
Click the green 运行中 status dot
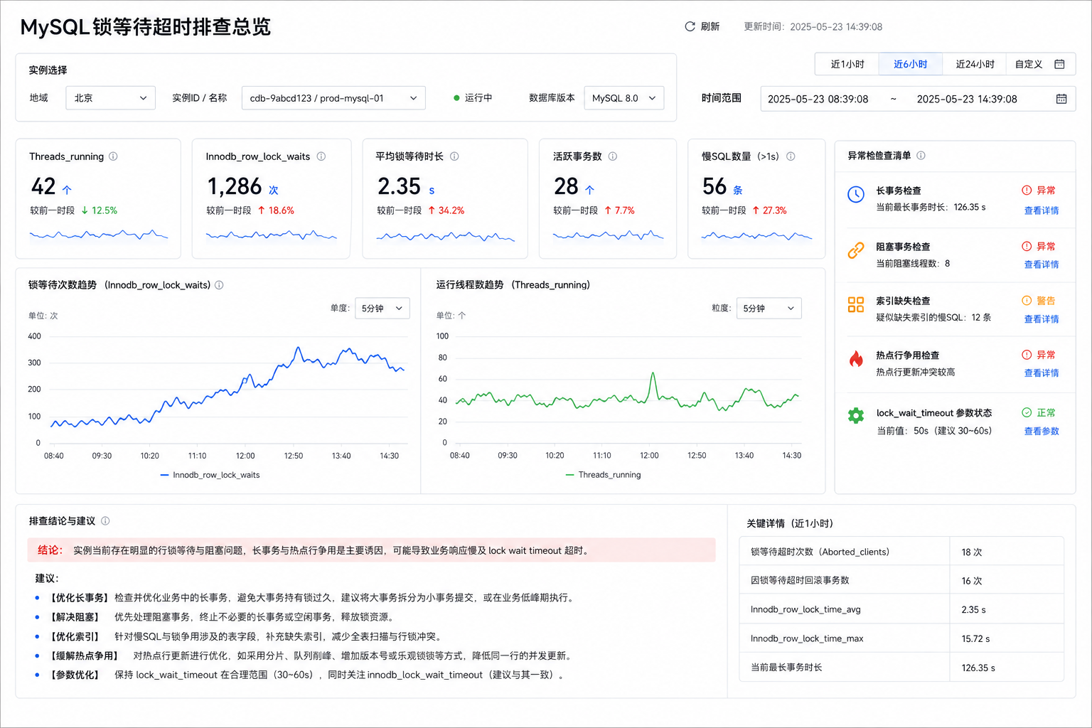point(456,98)
